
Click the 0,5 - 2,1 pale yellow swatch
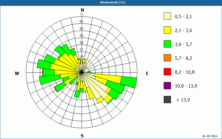[167, 16]
